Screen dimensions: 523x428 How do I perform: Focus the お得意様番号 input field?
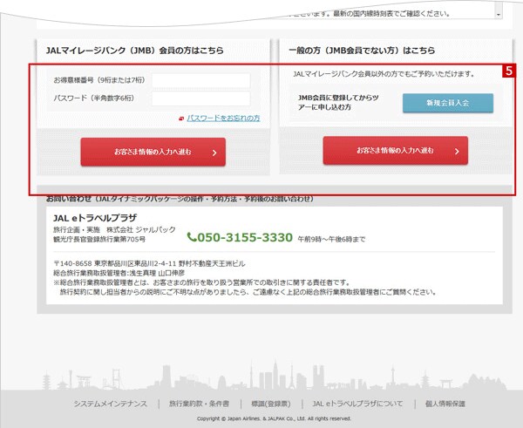200,81
